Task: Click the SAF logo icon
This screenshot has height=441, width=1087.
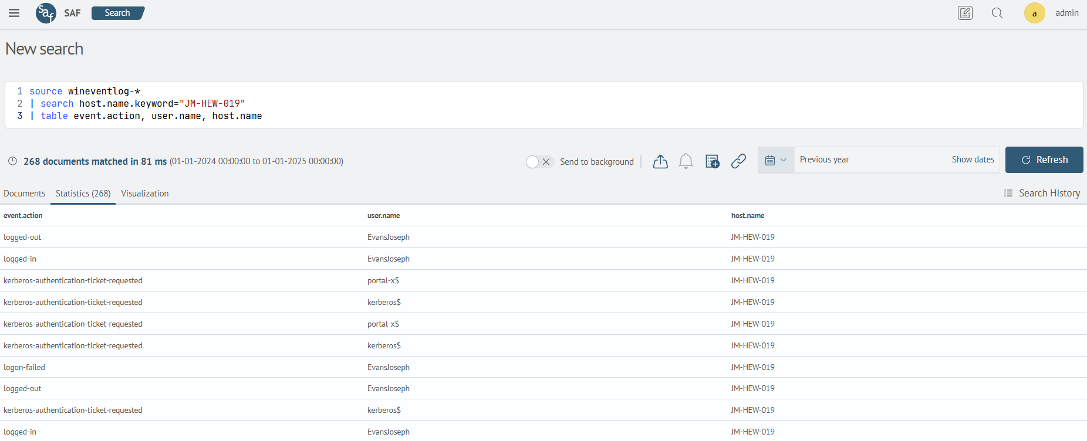Action: point(46,13)
